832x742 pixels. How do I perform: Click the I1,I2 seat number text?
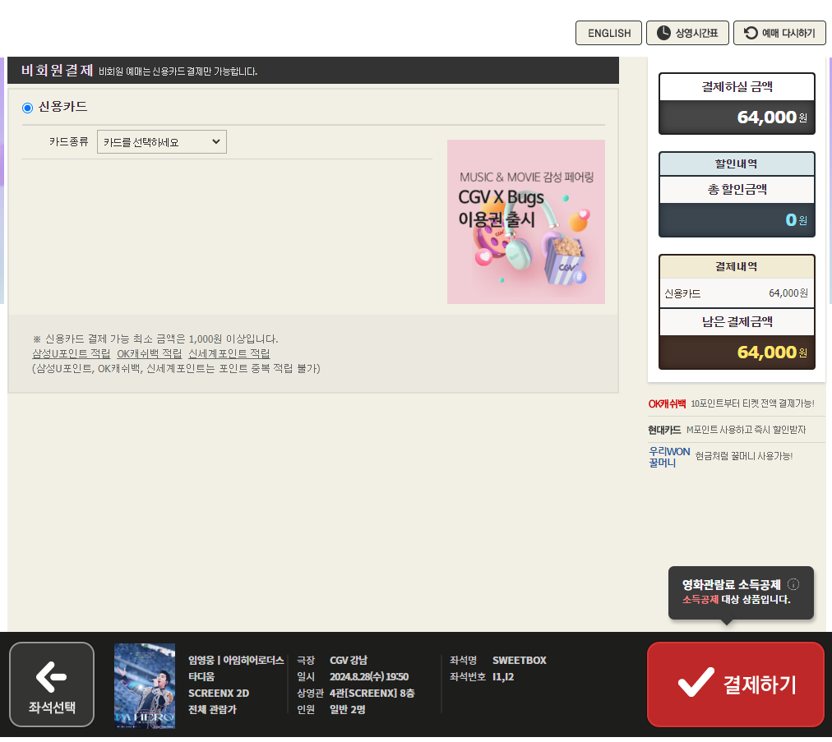pos(503,677)
